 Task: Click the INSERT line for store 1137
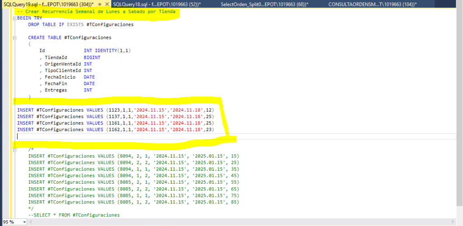coord(115,117)
